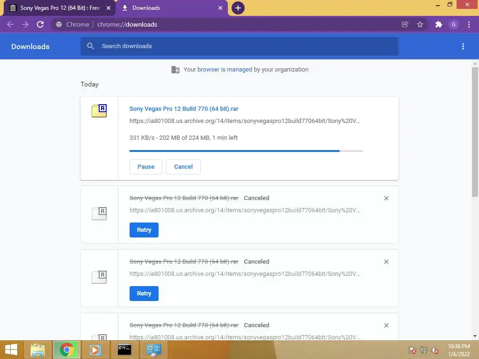Click the managed organization building icon
Viewport: 479px width, 359px height.
pos(175,70)
